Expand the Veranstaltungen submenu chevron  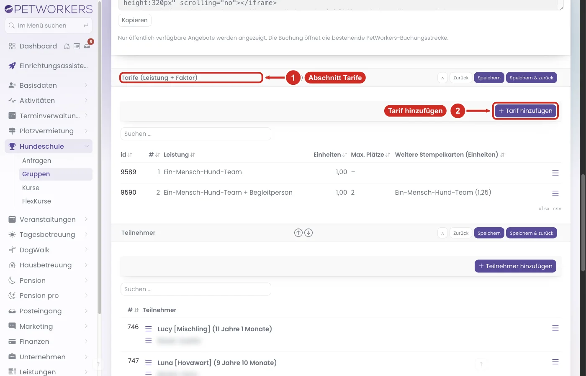pyautogui.click(x=86, y=219)
